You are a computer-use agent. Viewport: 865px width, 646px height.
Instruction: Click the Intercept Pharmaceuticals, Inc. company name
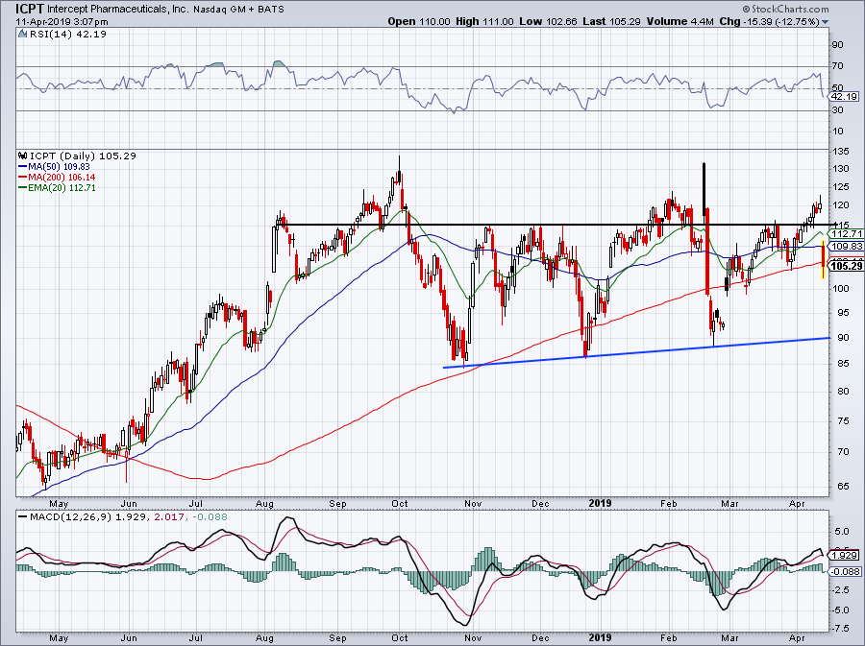[118, 10]
